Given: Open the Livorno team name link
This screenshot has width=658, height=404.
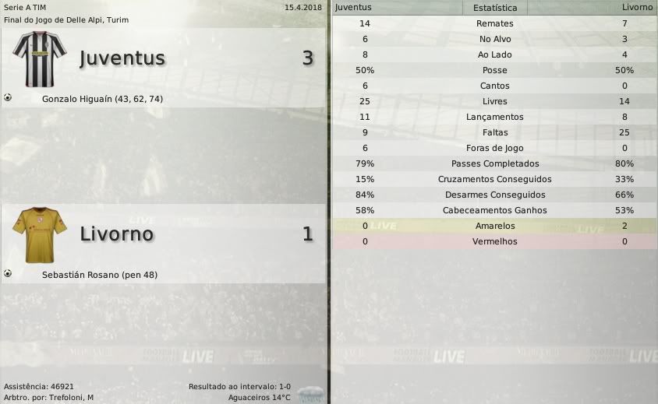Looking at the screenshot, I should pyautogui.click(x=117, y=234).
